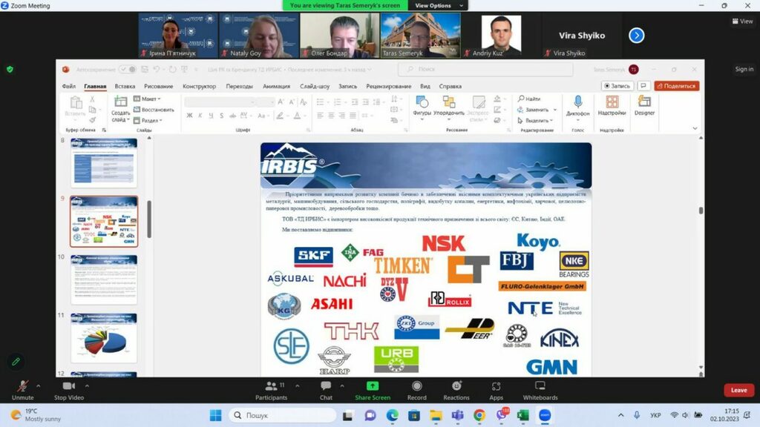This screenshot has width=760, height=427.
Task: Expand audio options arrow beside Unmute
Action: 39,385
